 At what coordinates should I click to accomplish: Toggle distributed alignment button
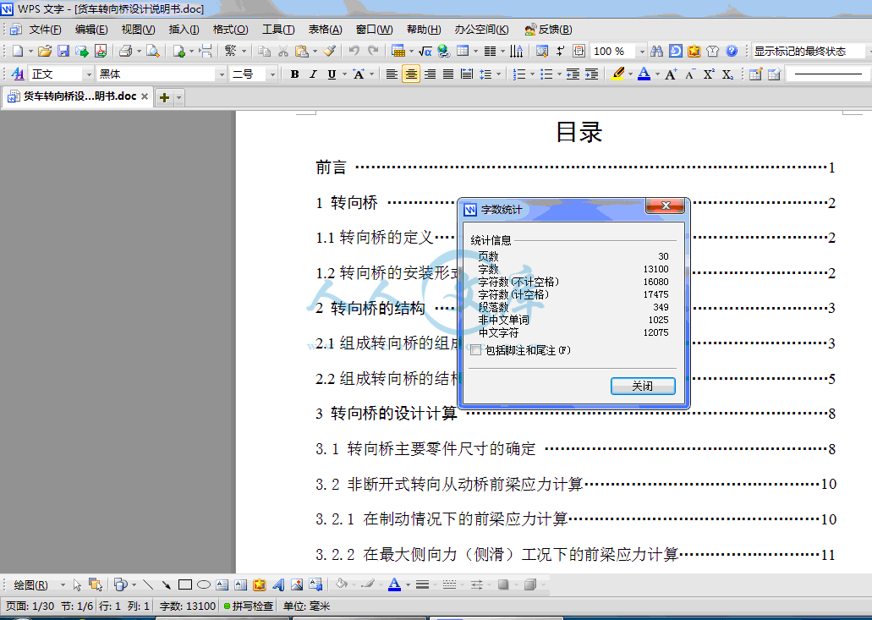pyautogui.click(x=467, y=74)
